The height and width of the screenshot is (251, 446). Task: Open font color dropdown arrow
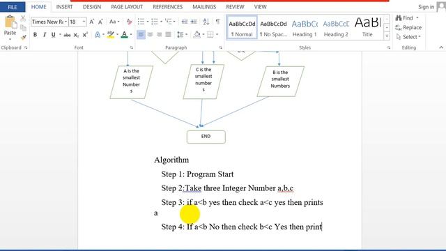[131, 35]
